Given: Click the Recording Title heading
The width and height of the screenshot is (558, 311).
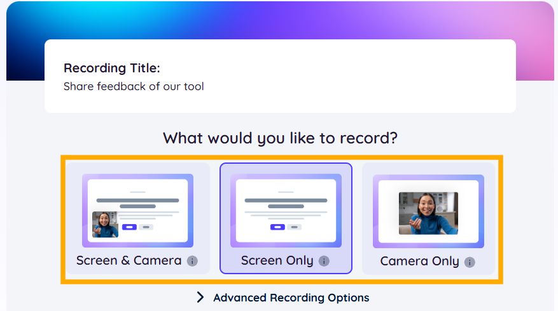Looking at the screenshot, I should pos(112,68).
